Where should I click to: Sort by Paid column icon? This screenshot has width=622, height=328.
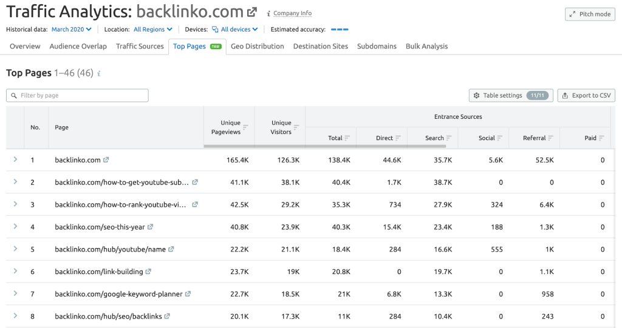click(601, 138)
